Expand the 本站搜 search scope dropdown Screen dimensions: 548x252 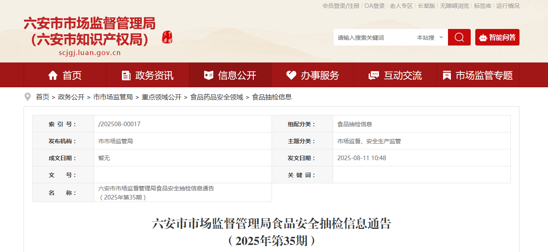[x=430, y=37]
